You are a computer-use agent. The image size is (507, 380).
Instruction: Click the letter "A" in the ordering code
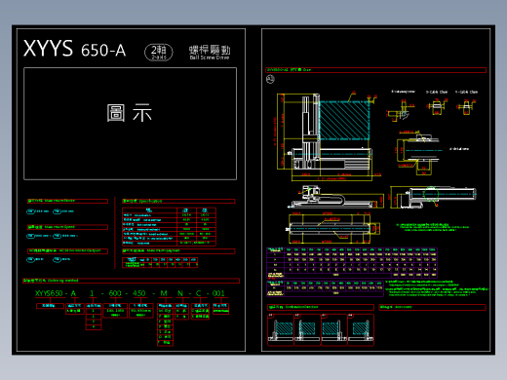click(73, 293)
